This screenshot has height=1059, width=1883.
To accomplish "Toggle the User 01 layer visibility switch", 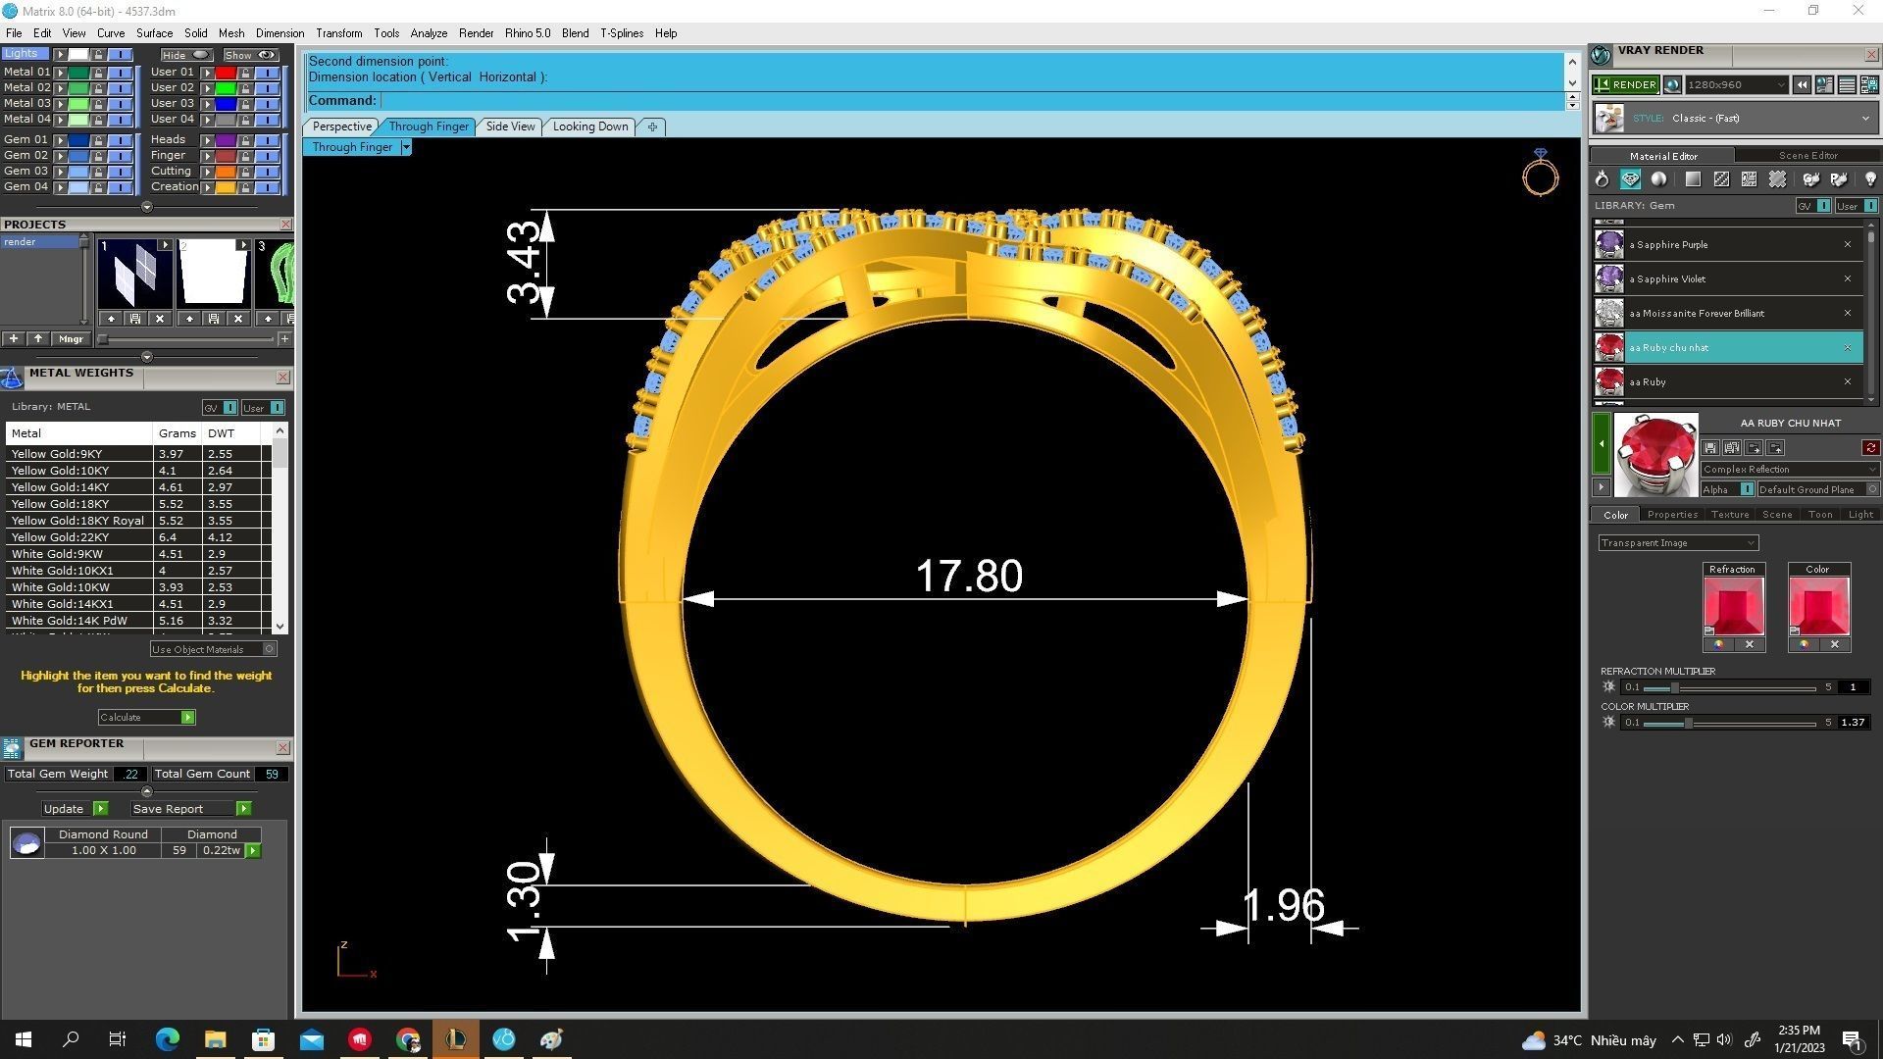I will coord(268,73).
